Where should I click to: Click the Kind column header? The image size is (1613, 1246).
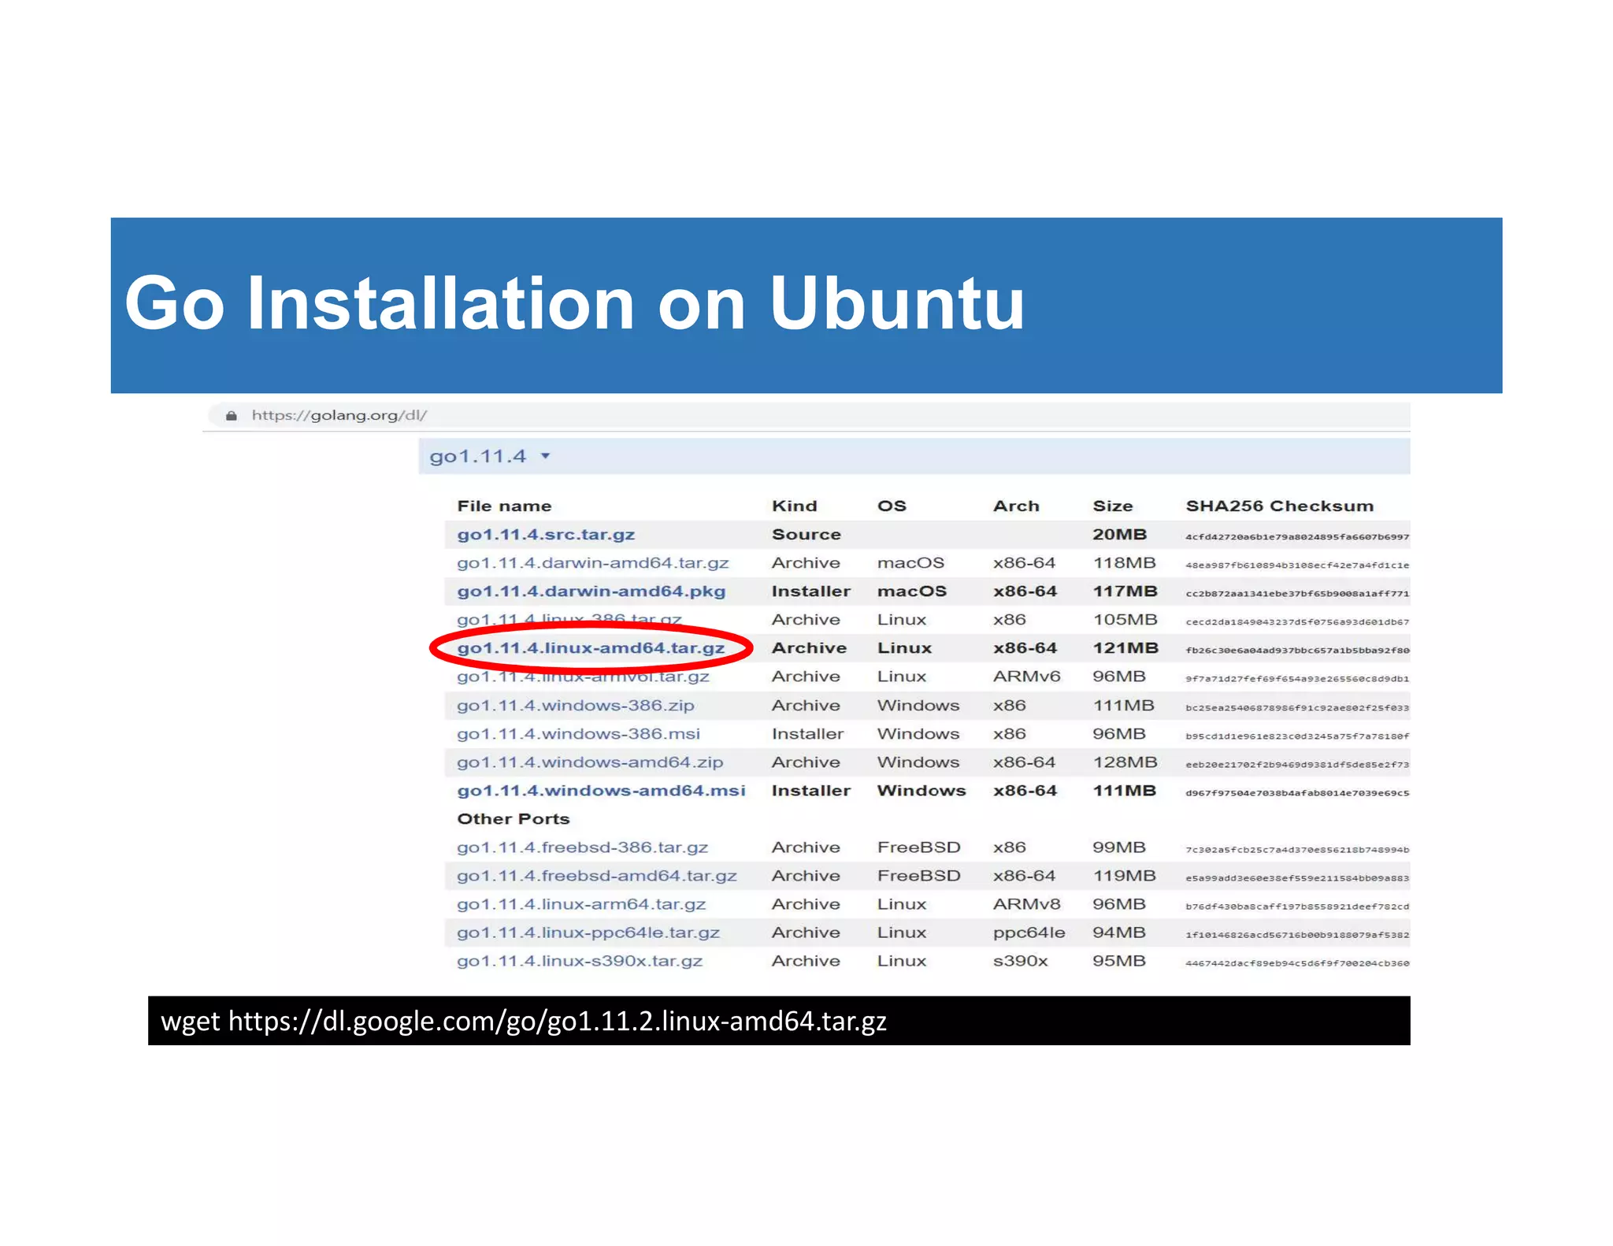[x=794, y=506]
